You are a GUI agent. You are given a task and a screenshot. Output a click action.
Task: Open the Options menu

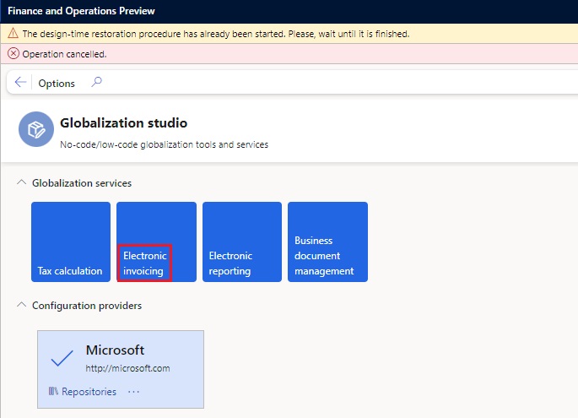pos(57,84)
